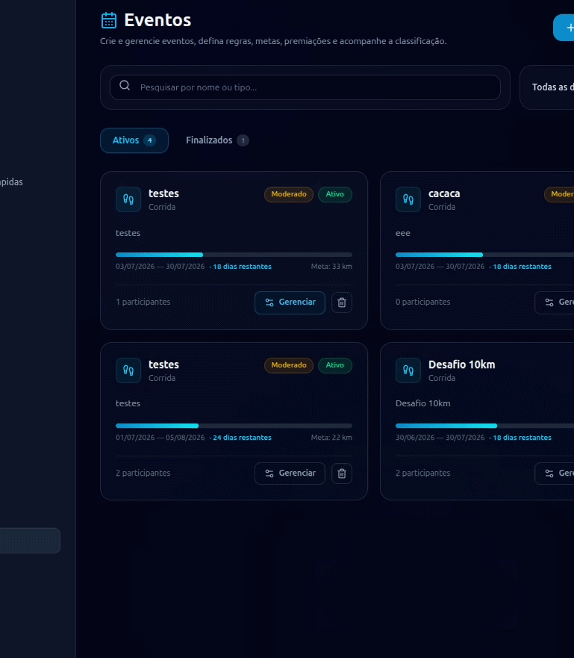The image size is (574, 658).
Task: Click the magnifier search icon
Action: 125,86
